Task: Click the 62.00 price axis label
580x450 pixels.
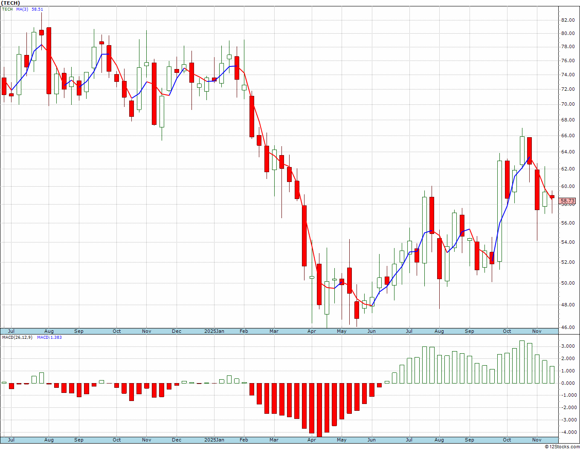Action: tap(567, 169)
